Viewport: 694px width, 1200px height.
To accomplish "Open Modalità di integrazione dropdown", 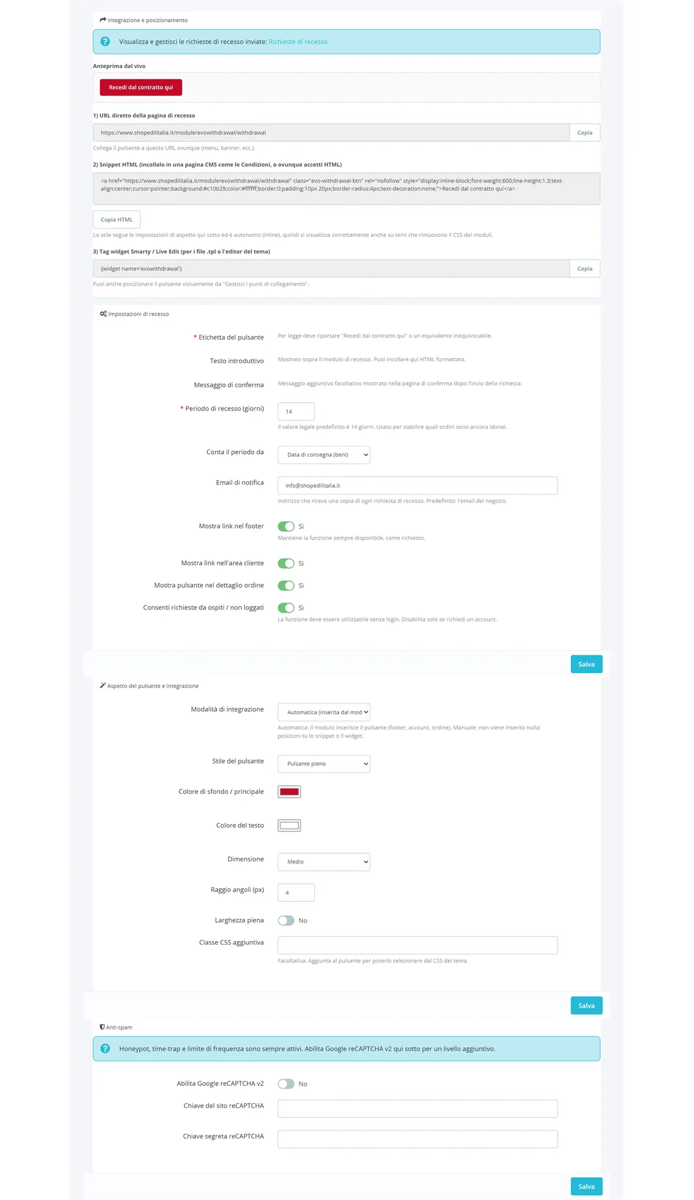I will (x=324, y=712).
